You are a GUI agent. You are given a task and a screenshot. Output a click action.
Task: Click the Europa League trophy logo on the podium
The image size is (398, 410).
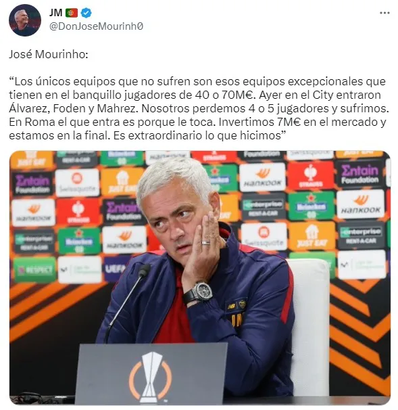click(x=151, y=376)
